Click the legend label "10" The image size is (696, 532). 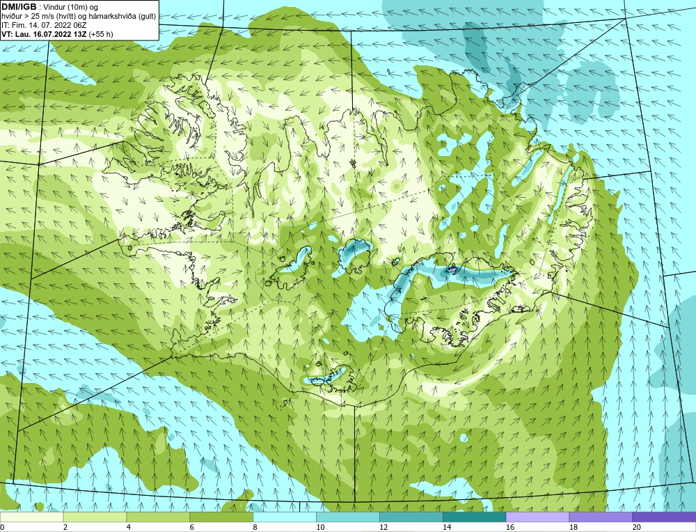[x=320, y=527]
